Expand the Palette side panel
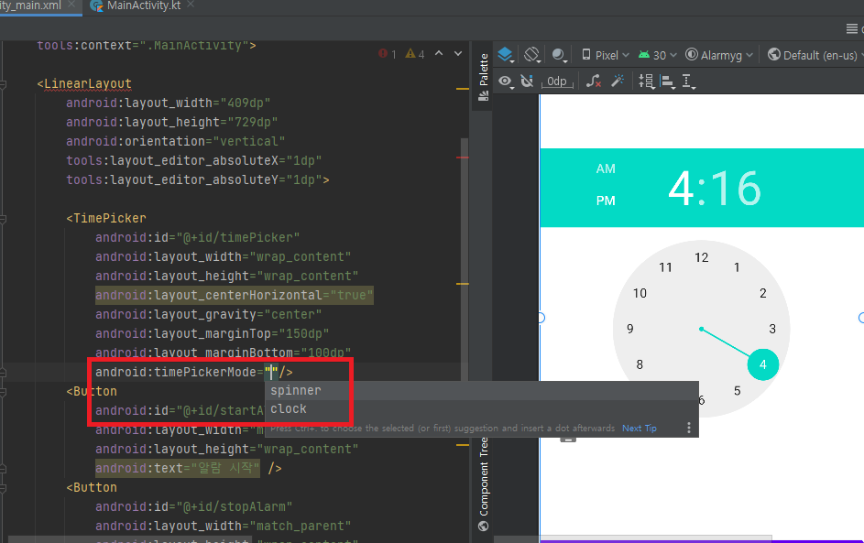 (482, 69)
